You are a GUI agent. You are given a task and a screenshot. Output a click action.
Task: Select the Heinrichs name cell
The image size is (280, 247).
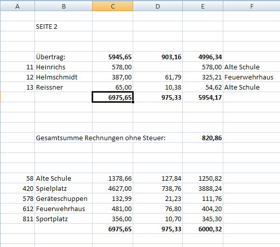[64, 67]
